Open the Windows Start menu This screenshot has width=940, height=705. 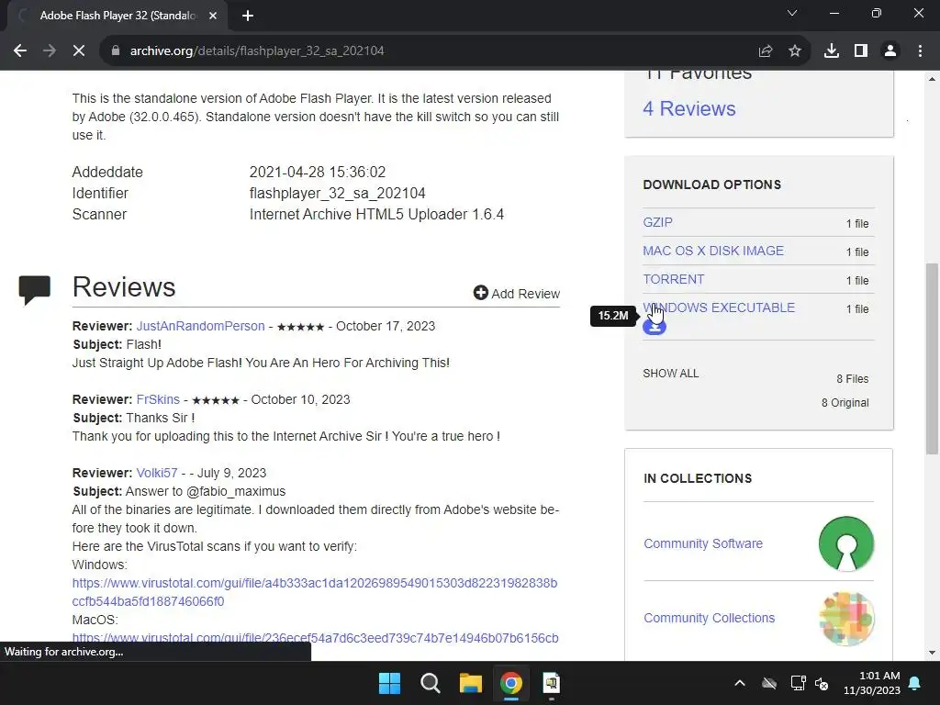389,683
